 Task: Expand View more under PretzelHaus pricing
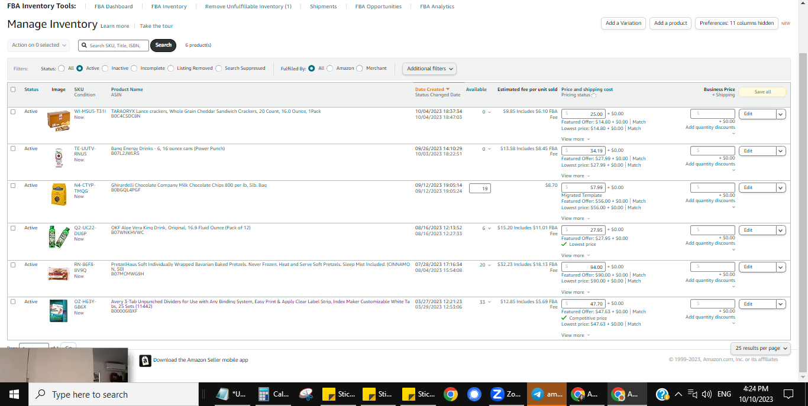click(x=575, y=292)
